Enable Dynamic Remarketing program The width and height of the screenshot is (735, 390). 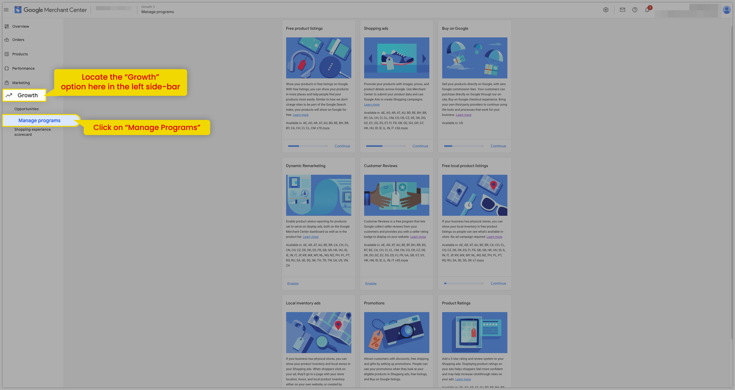click(293, 283)
